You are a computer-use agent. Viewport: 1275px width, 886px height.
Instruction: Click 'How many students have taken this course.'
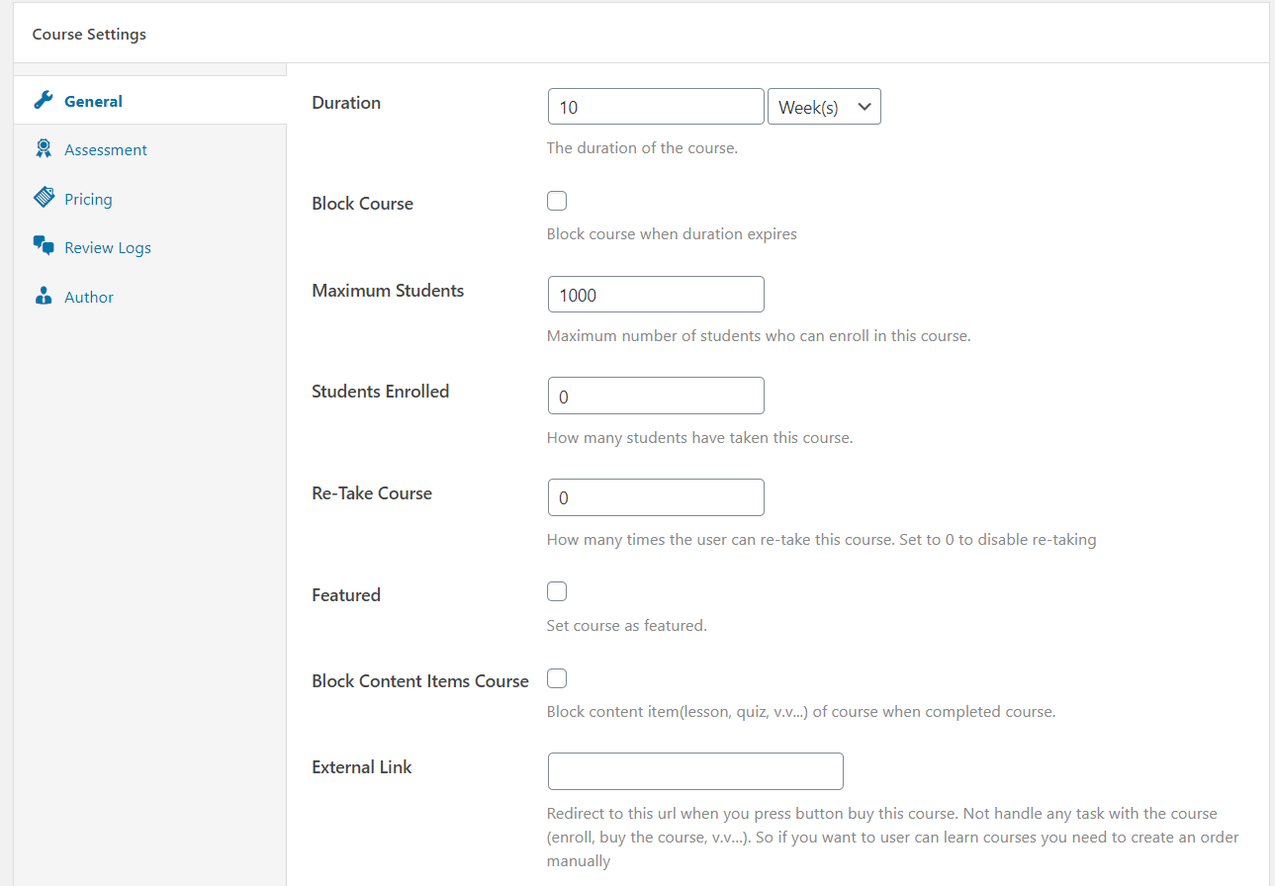click(699, 438)
